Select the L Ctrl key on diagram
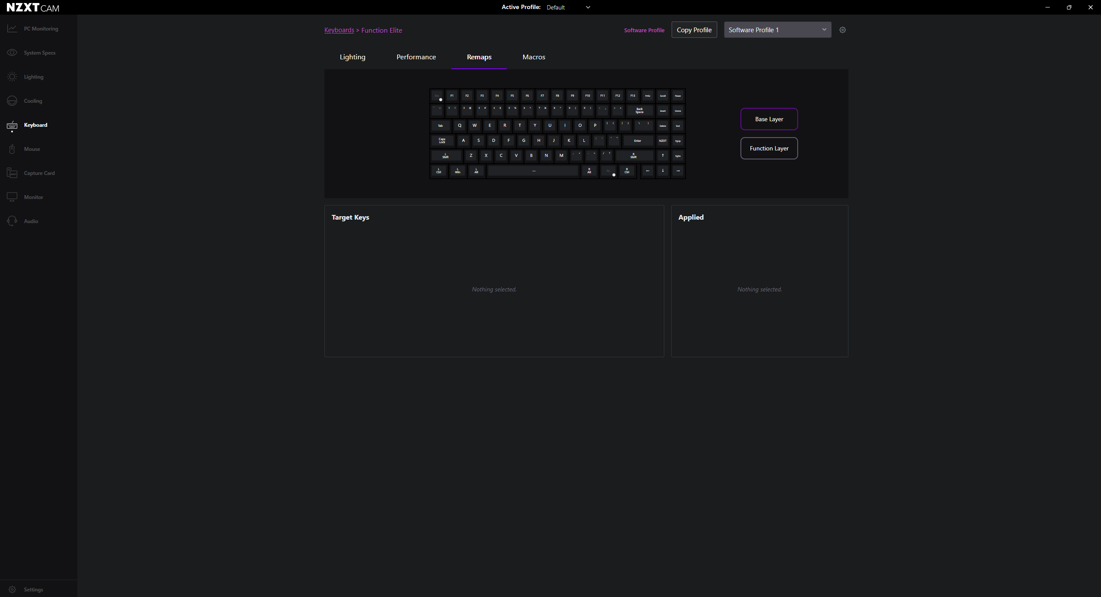Image resolution: width=1101 pixels, height=597 pixels. (x=439, y=171)
